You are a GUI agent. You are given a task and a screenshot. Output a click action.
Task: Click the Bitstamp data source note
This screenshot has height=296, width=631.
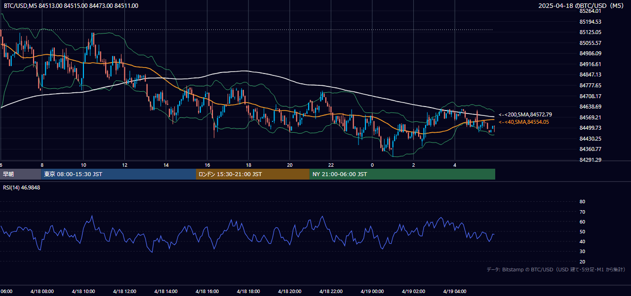[x=556, y=269]
